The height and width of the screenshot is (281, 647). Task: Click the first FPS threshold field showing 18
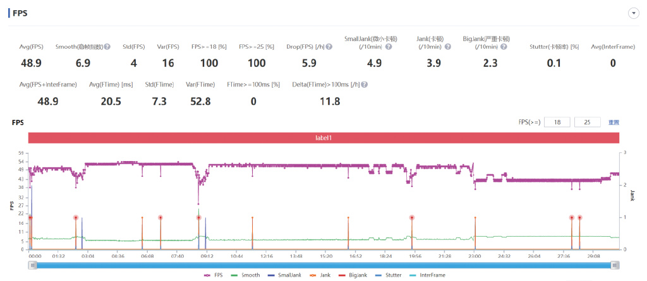pos(557,123)
